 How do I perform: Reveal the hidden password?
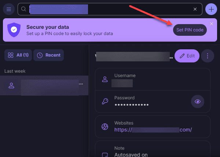[x=198, y=102]
